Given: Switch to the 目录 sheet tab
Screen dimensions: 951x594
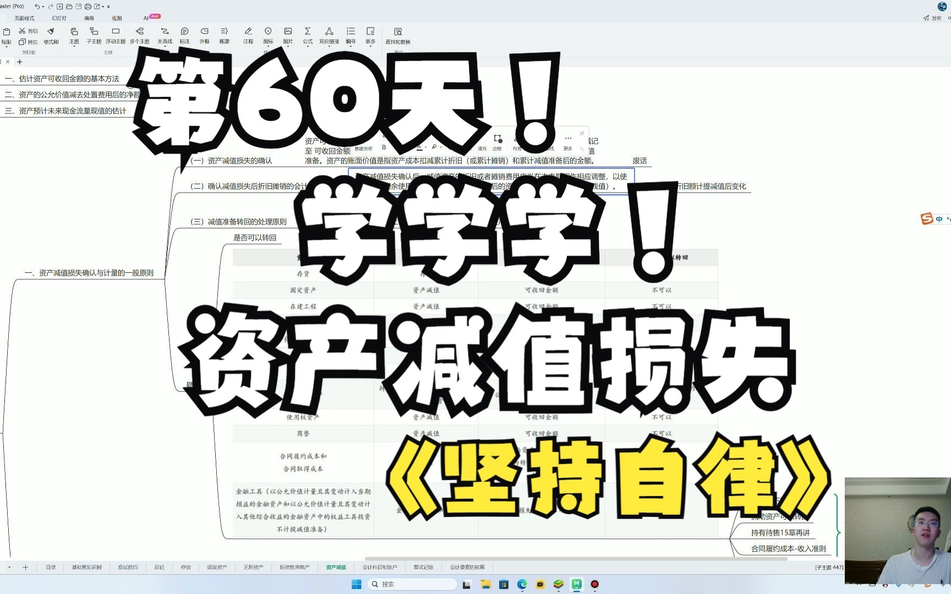Looking at the screenshot, I should (x=51, y=567).
